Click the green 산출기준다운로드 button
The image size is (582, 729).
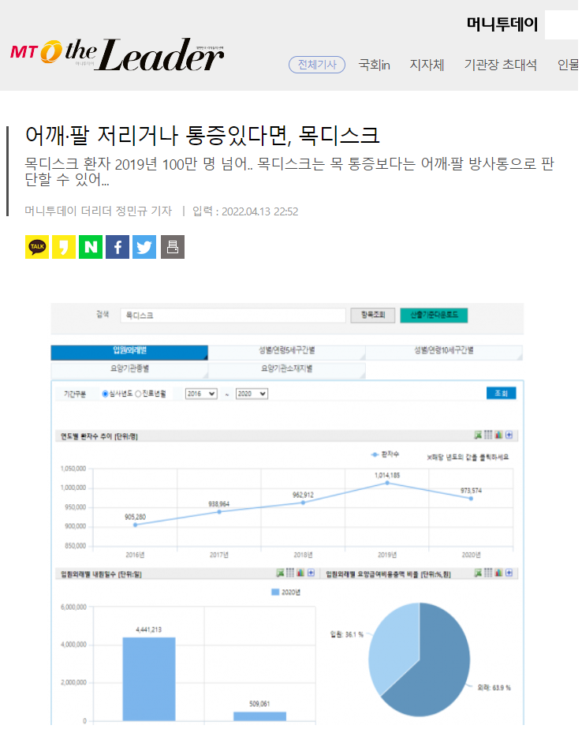click(x=434, y=316)
